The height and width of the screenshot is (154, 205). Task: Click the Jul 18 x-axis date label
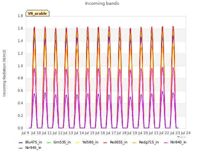tap(122, 133)
